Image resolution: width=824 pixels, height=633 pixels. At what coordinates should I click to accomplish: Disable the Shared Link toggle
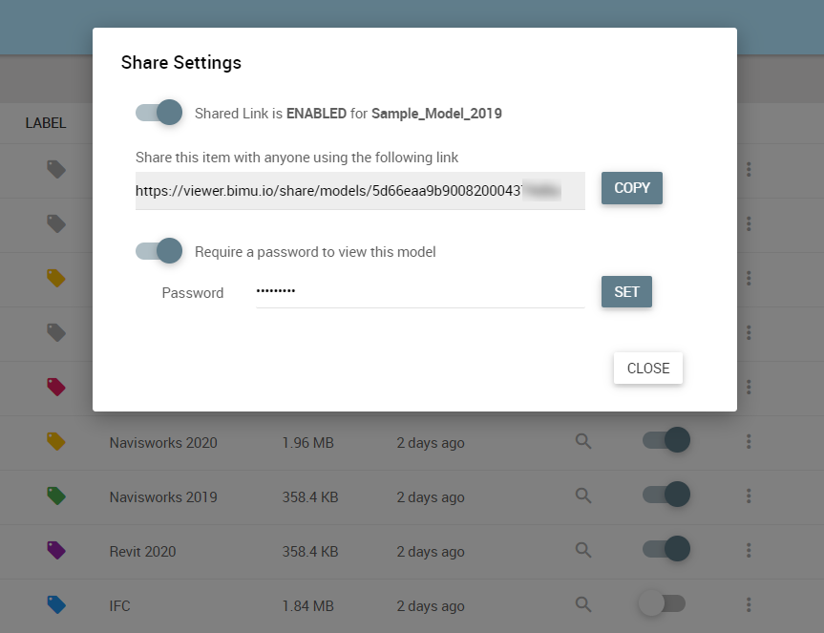point(159,113)
